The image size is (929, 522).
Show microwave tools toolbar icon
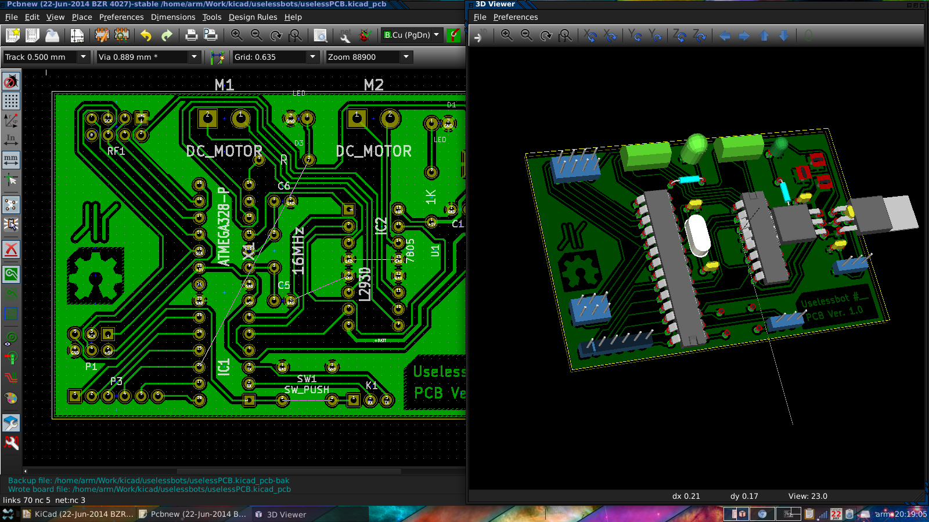point(11,443)
